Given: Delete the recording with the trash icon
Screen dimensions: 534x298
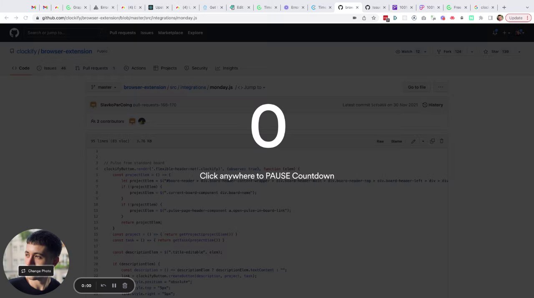Looking at the screenshot, I should point(125,286).
